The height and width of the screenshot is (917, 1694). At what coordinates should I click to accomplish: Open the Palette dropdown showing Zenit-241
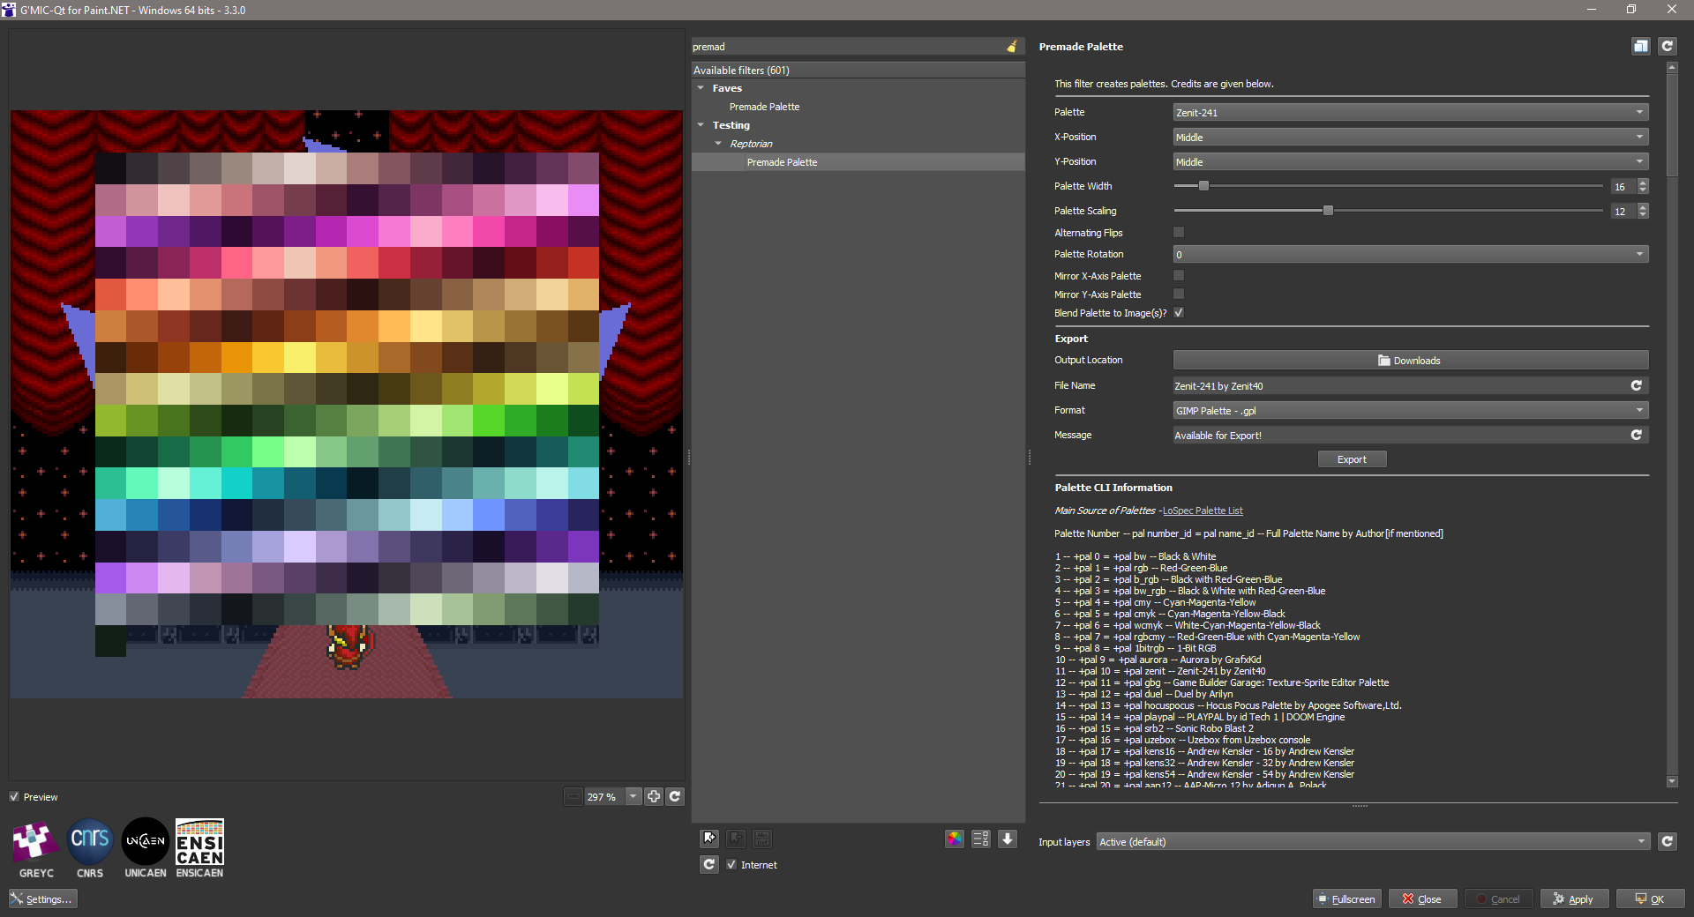pos(1410,112)
